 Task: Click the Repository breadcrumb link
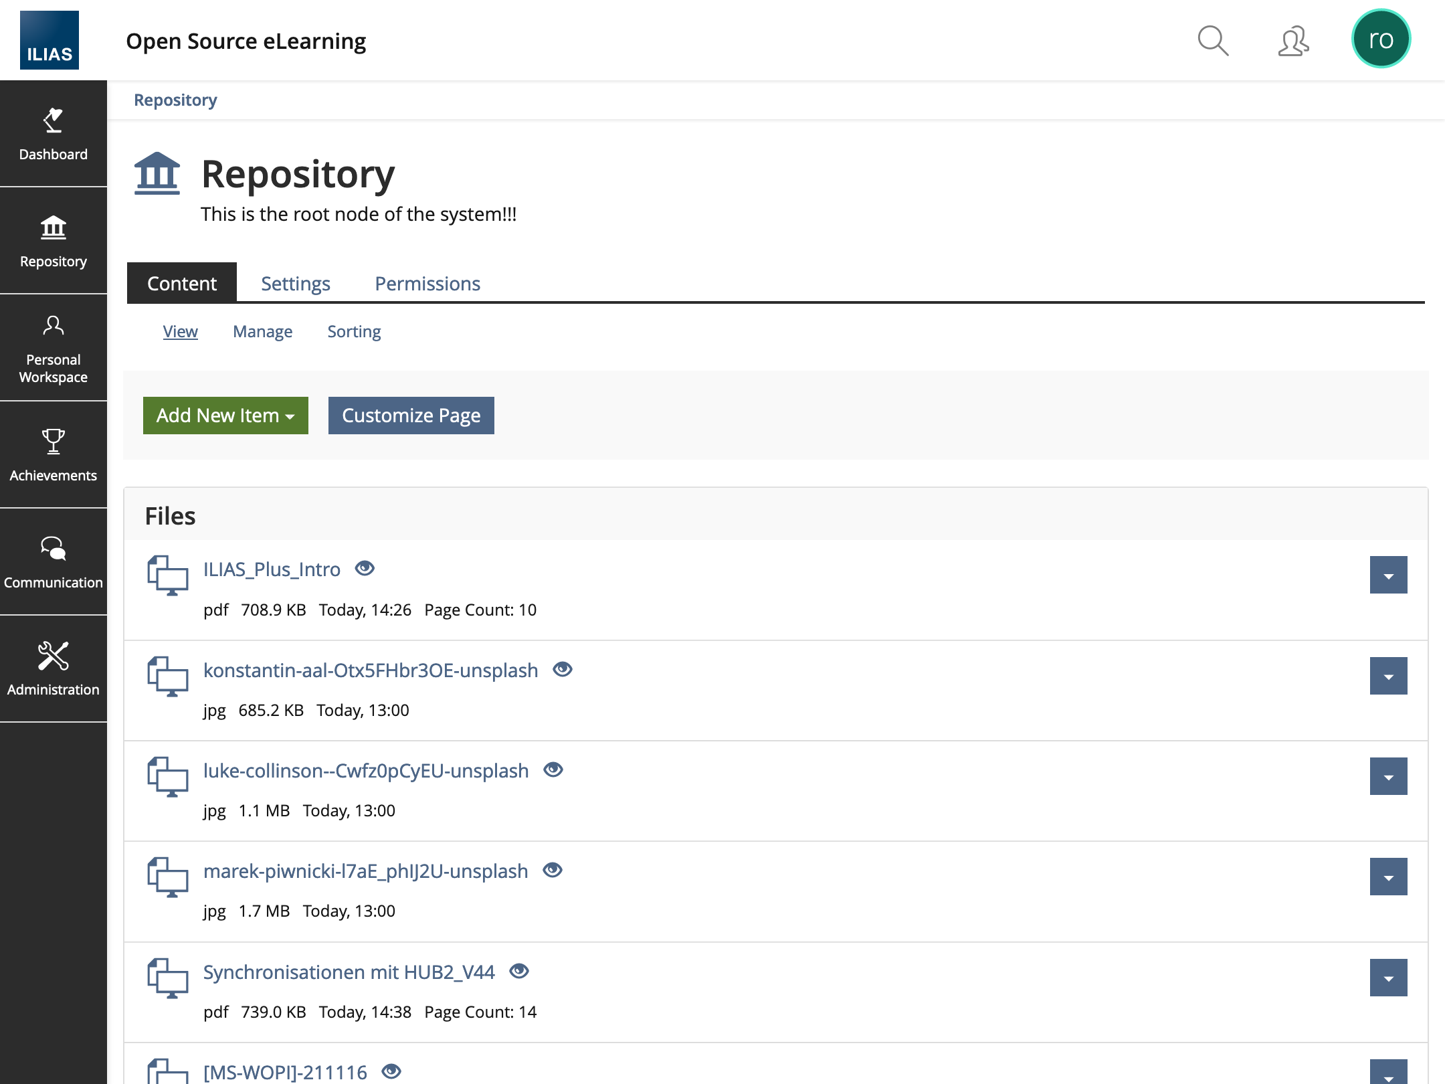[x=175, y=100]
